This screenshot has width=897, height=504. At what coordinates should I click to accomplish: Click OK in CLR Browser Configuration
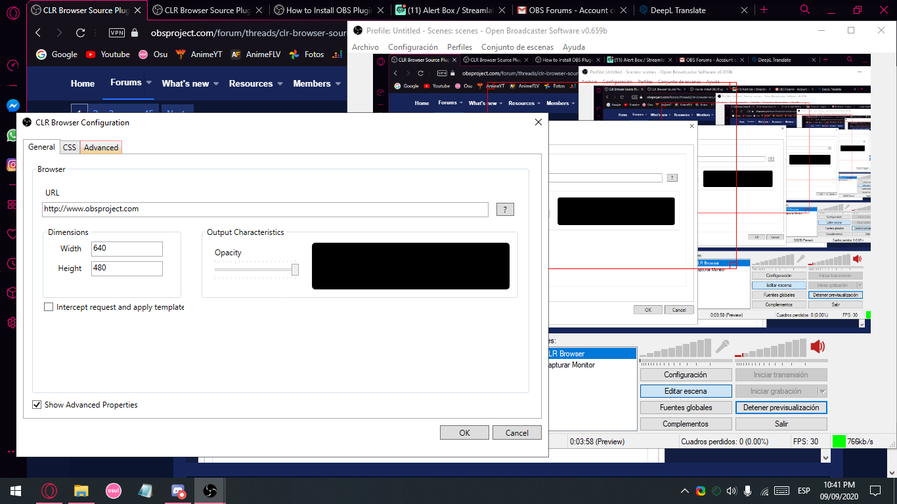coord(464,432)
